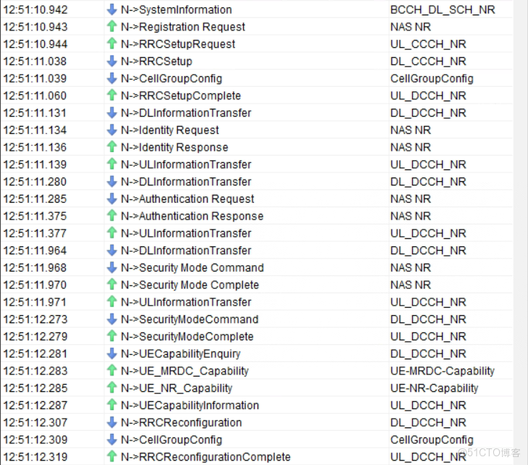Viewport: 528px width, 465px height.
Task: Click the downlink arrow beside Authentication Request
Action: click(112, 198)
